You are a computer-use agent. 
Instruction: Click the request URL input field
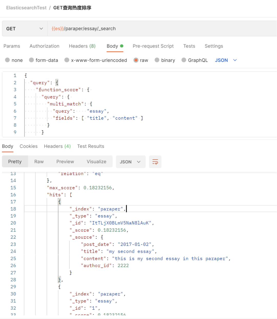(x=162, y=29)
